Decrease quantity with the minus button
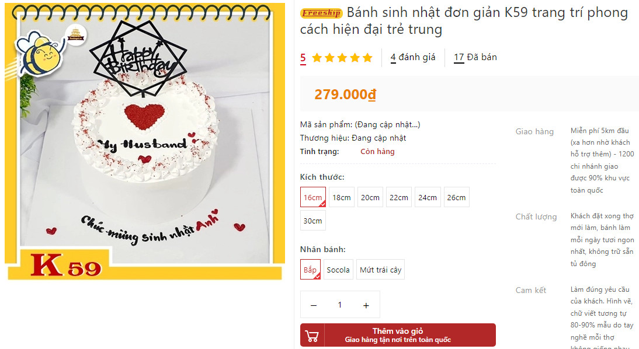This screenshot has height=349, width=639. click(314, 305)
